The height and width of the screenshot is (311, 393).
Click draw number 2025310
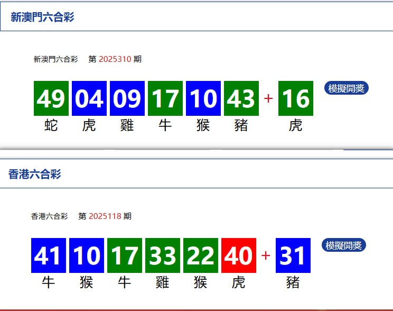point(115,59)
